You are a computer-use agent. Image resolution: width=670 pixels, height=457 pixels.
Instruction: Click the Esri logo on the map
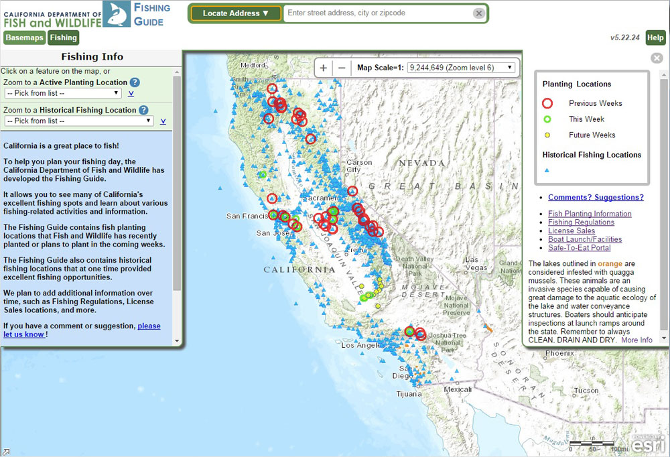tap(648, 444)
